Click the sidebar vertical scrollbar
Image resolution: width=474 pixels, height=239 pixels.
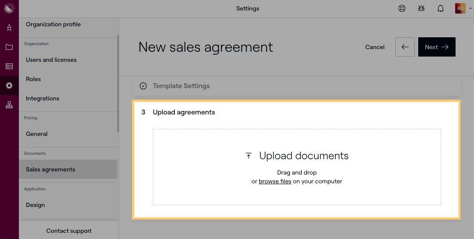click(x=118, y=83)
